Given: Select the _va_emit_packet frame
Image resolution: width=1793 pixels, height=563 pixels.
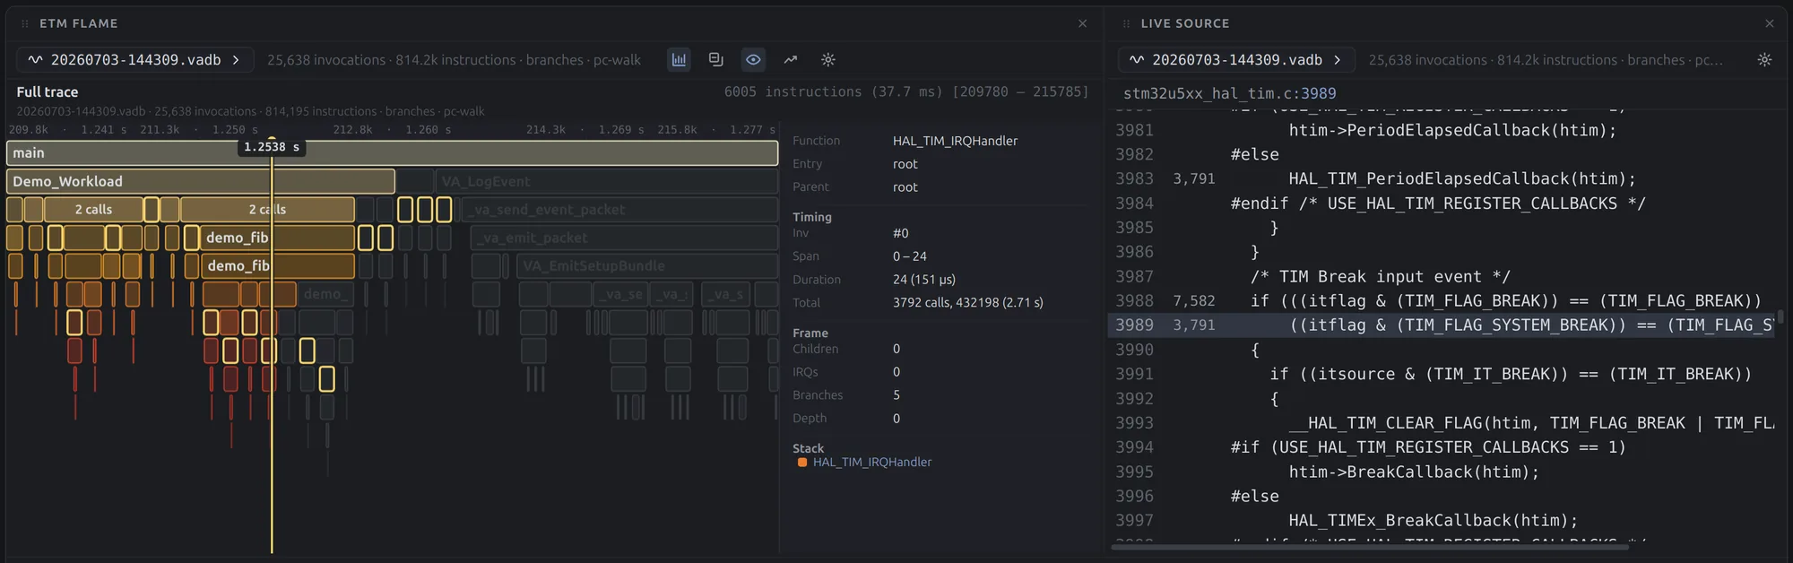Looking at the screenshot, I should click(624, 238).
